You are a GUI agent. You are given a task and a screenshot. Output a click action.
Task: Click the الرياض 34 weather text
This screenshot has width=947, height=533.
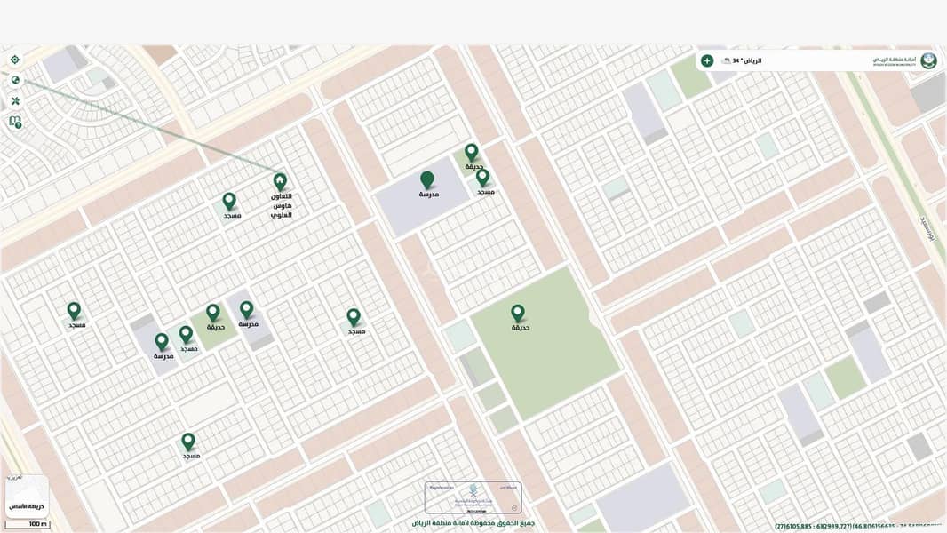747,61
